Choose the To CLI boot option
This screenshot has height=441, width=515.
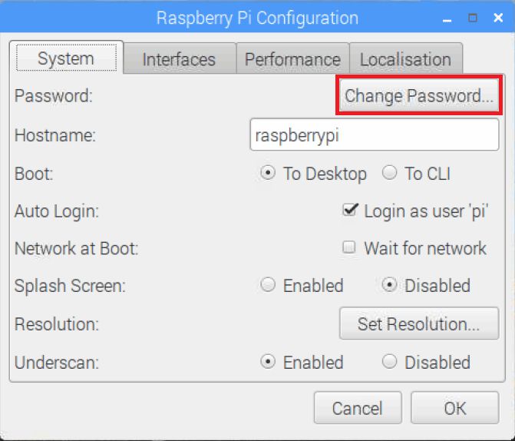389,174
